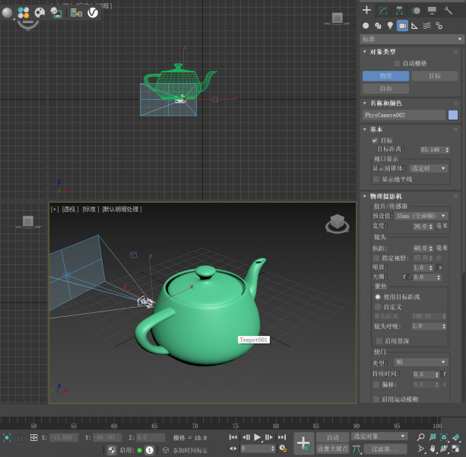Select Shapes category icon
The width and height of the screenshot is (466, 457).
[378, 26]
